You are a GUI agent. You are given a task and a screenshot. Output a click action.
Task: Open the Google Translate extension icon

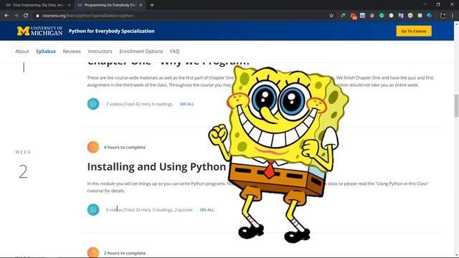pyautogui.click(x=401, y=16)
